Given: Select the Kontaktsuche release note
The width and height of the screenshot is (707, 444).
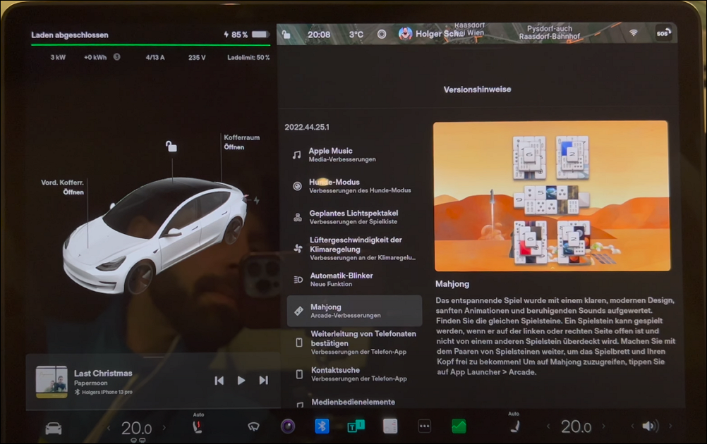Looking at the screenshot, I should (354, 374).
